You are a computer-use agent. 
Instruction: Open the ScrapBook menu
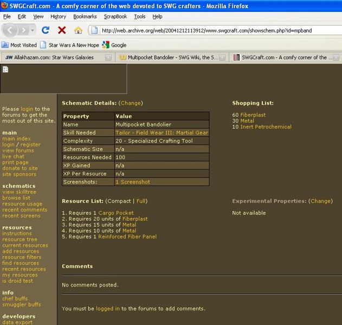click(x=115, y=17)
